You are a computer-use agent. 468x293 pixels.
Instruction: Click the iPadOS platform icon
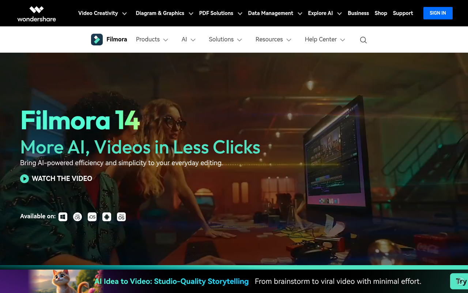(x=121, y=216)
